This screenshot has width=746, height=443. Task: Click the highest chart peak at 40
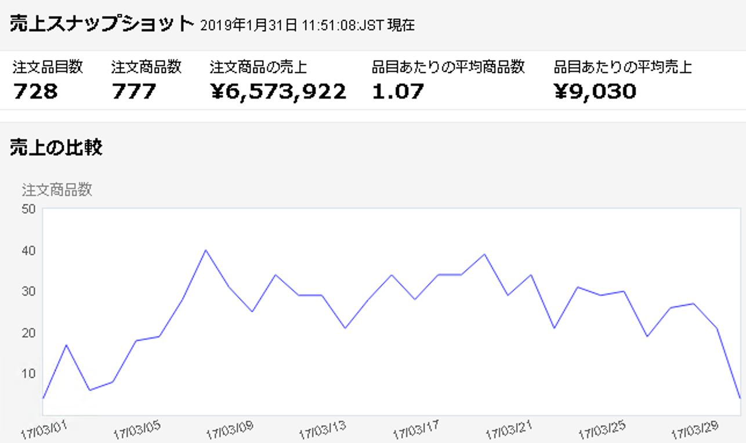205,250
